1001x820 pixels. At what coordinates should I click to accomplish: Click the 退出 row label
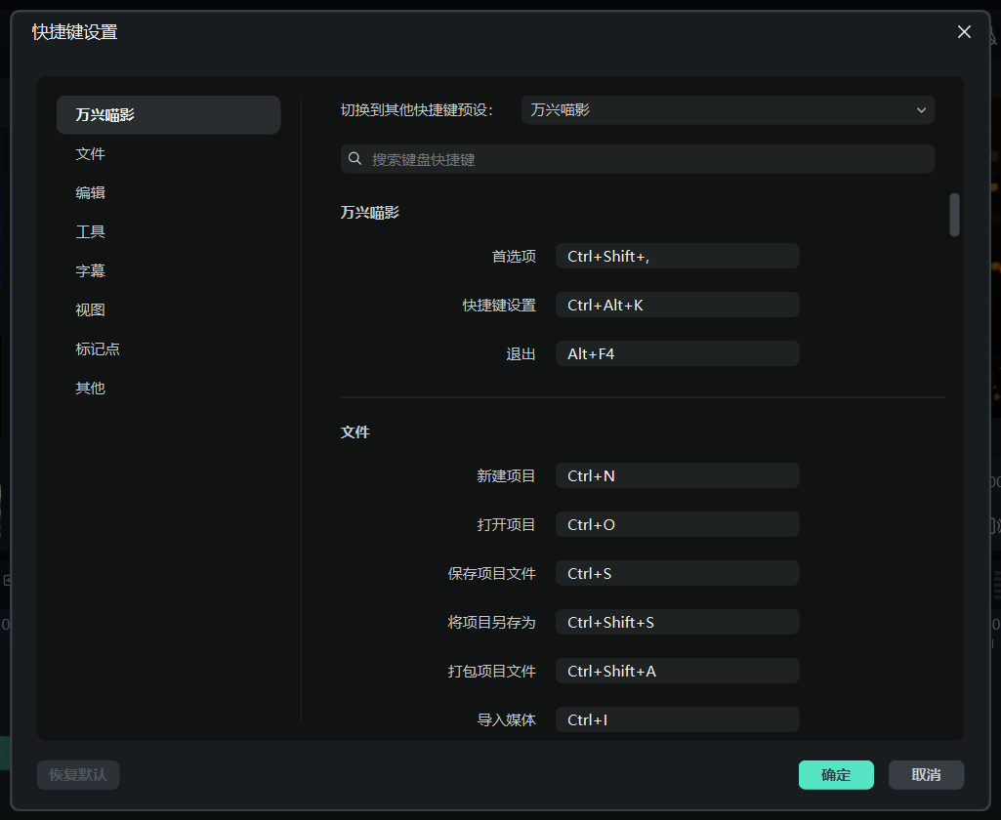coord(521,354)
